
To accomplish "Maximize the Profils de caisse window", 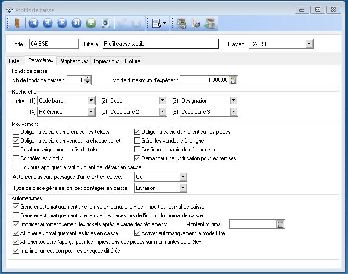I will pos(317,10).
